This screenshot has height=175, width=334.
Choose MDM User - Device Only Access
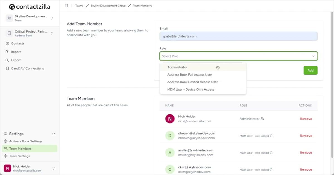click(203, 89)
